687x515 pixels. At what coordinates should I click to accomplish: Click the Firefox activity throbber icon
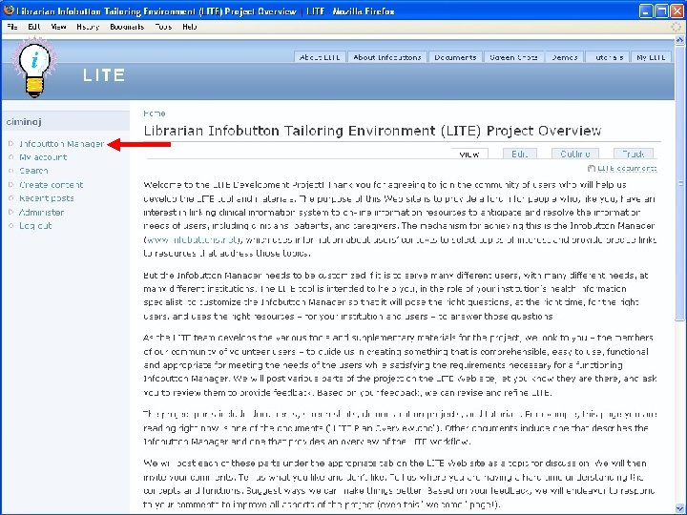(677, 27)
